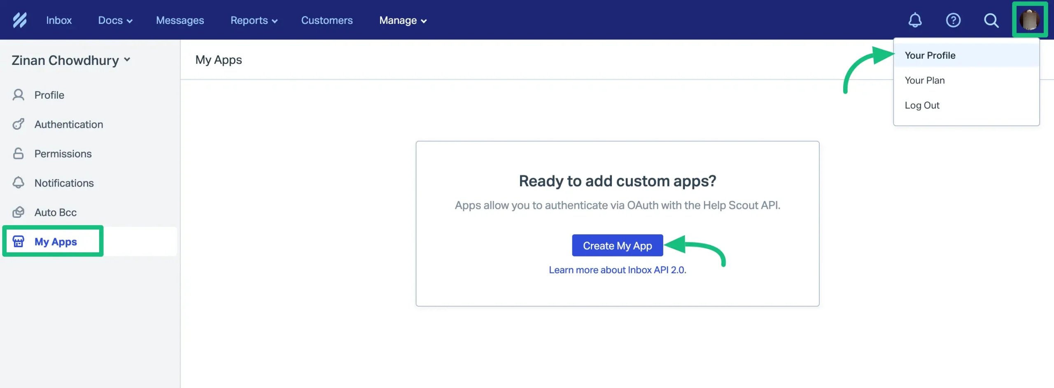Select Your Profile from the dropdown
1054x388 pixels.
pos(930,55)
